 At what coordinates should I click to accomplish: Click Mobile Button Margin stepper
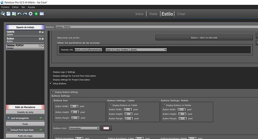[185, 119]
